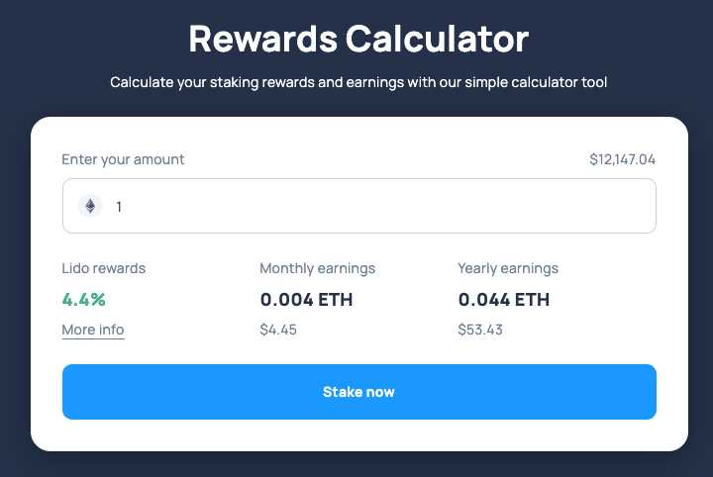
Task: Focus the amount input box
Action: (376, 206)
